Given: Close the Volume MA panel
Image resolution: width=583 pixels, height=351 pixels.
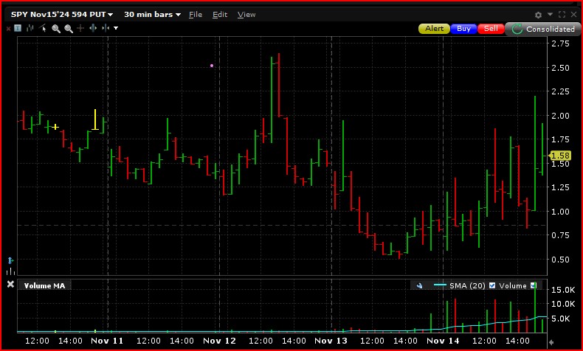Looking at the screenshot, I should pyautogui.click(x=10, y=284).
